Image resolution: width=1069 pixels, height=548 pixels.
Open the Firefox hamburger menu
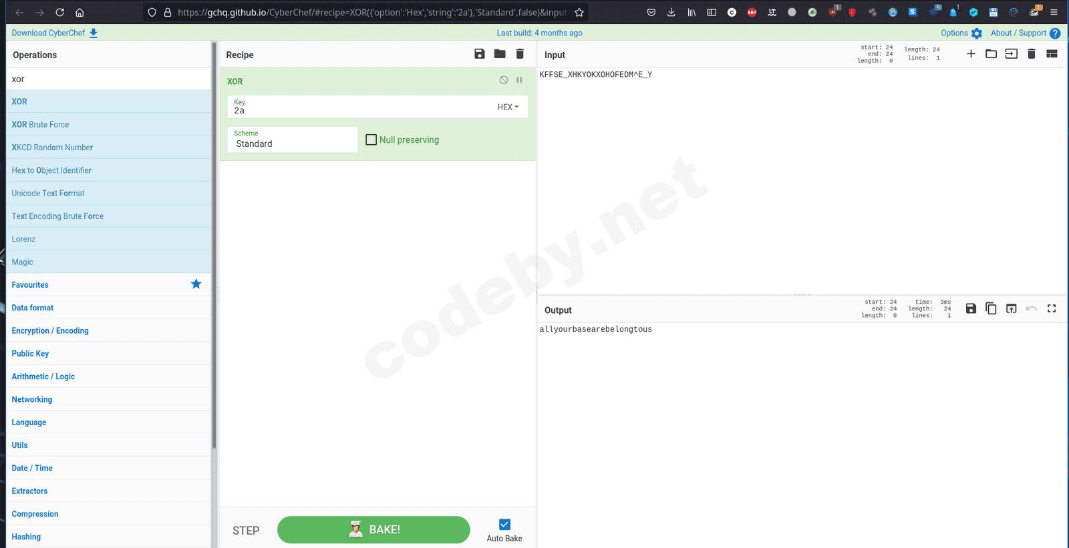click(x=1054, y=13)
